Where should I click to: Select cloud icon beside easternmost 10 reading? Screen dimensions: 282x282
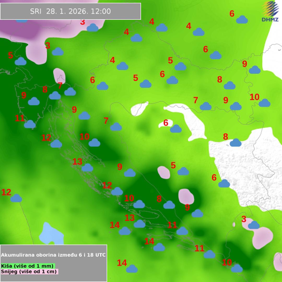(x=265, y=103)
